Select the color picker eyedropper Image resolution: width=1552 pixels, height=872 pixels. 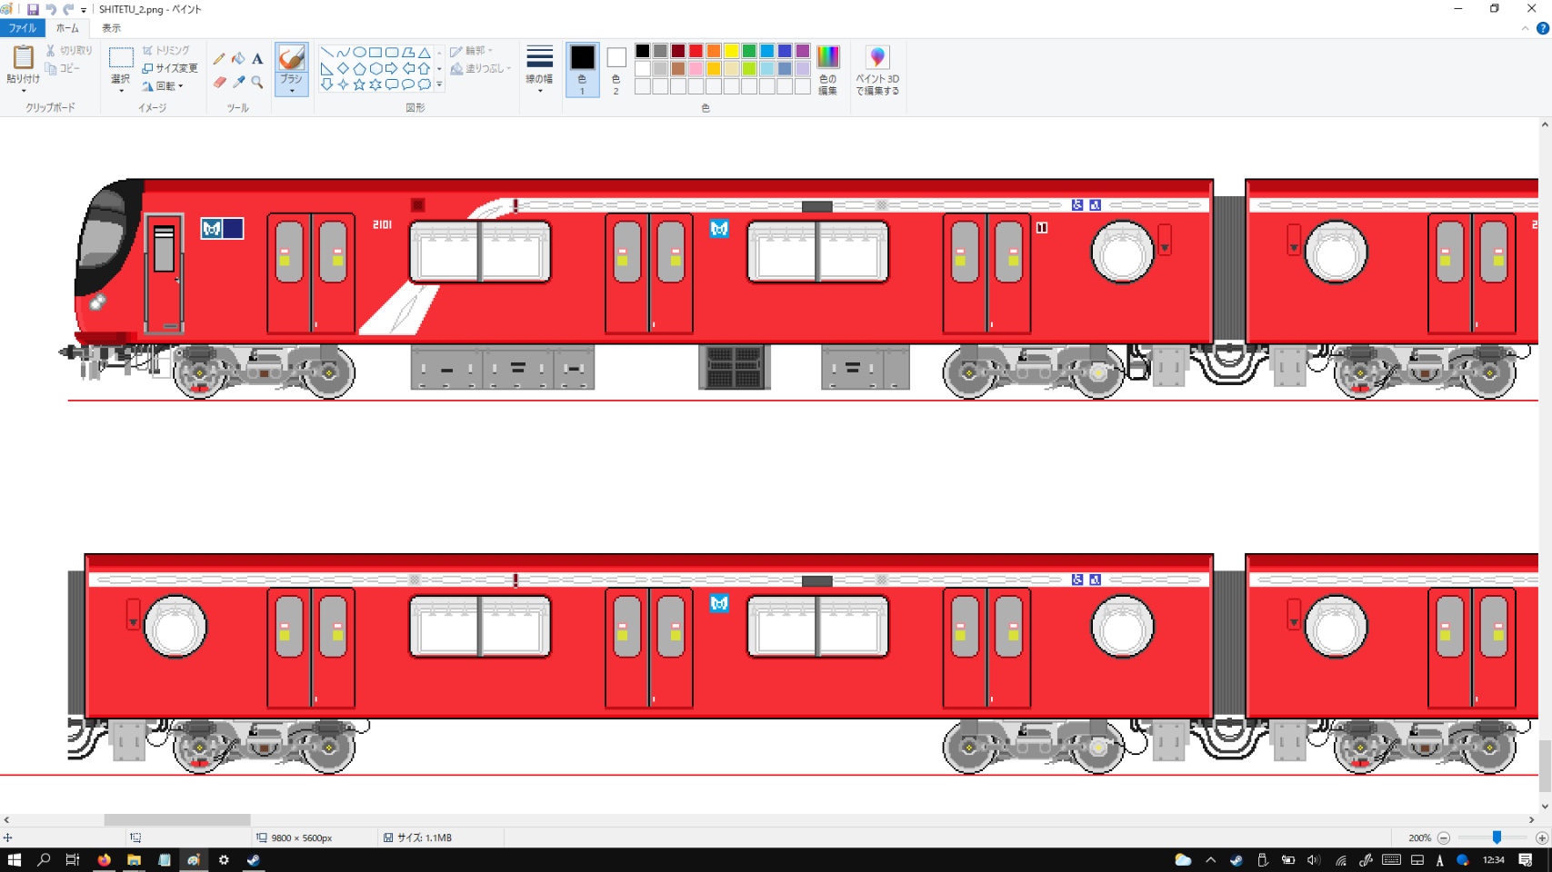click(x=238, y=83)
